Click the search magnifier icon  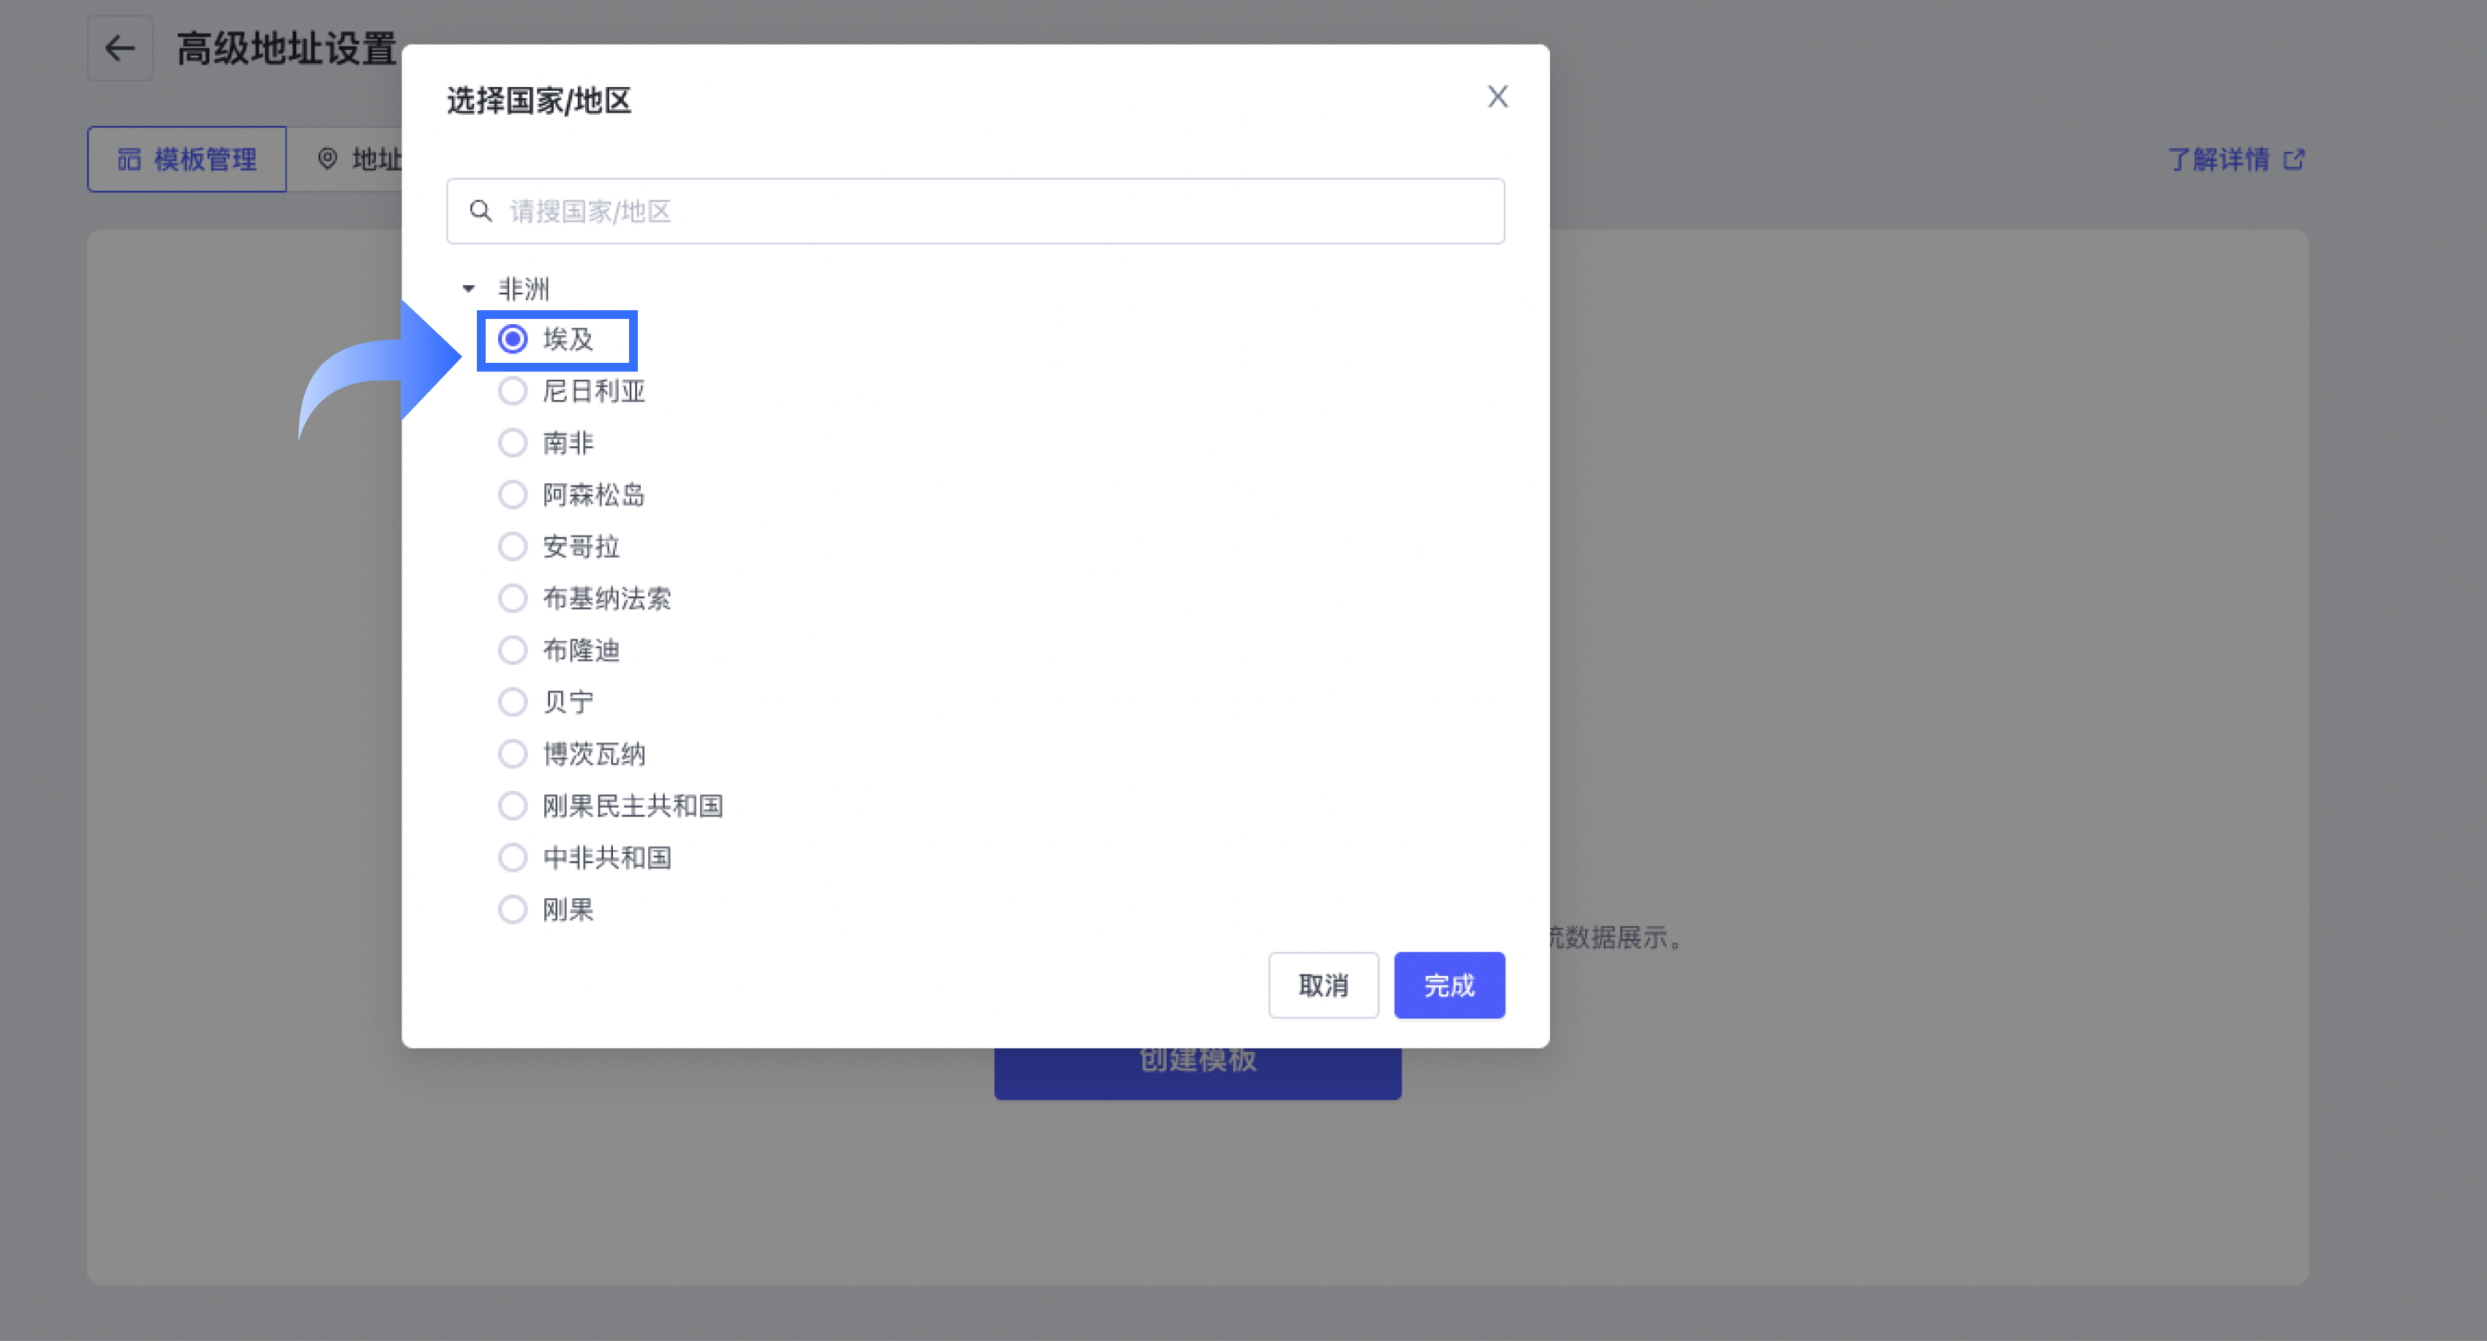tap(481, 211)
